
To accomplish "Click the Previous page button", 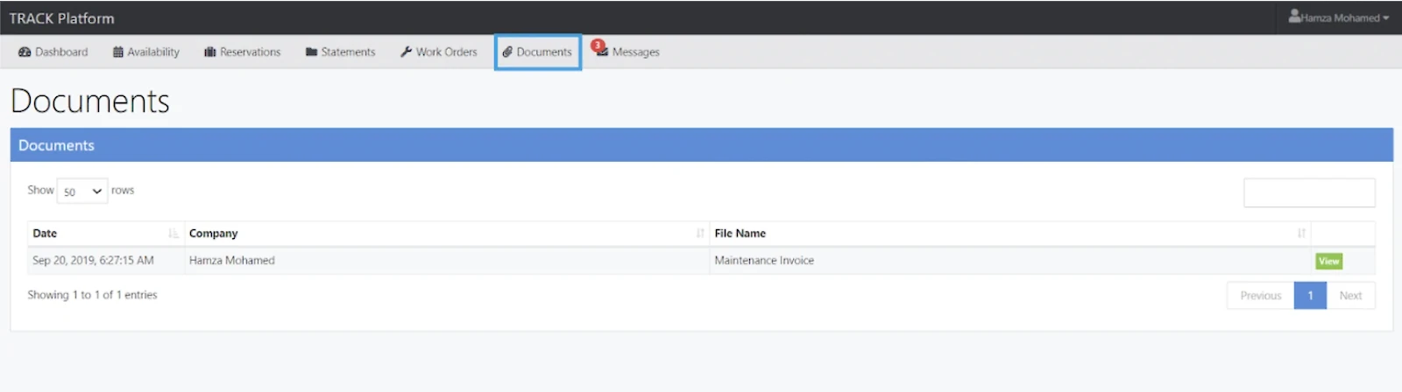I will (x=1261, y=296).
